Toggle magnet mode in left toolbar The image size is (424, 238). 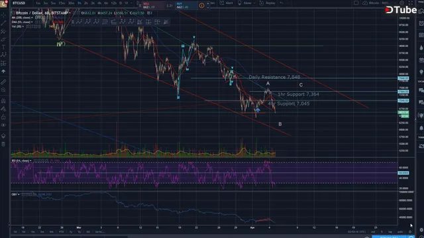pyautogui.click(x=3, y=100)
